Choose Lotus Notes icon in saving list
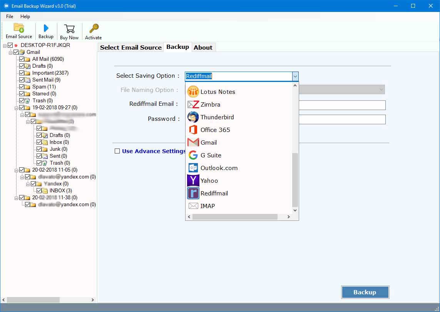The image size is (440, 312). [x=193, y=92]
